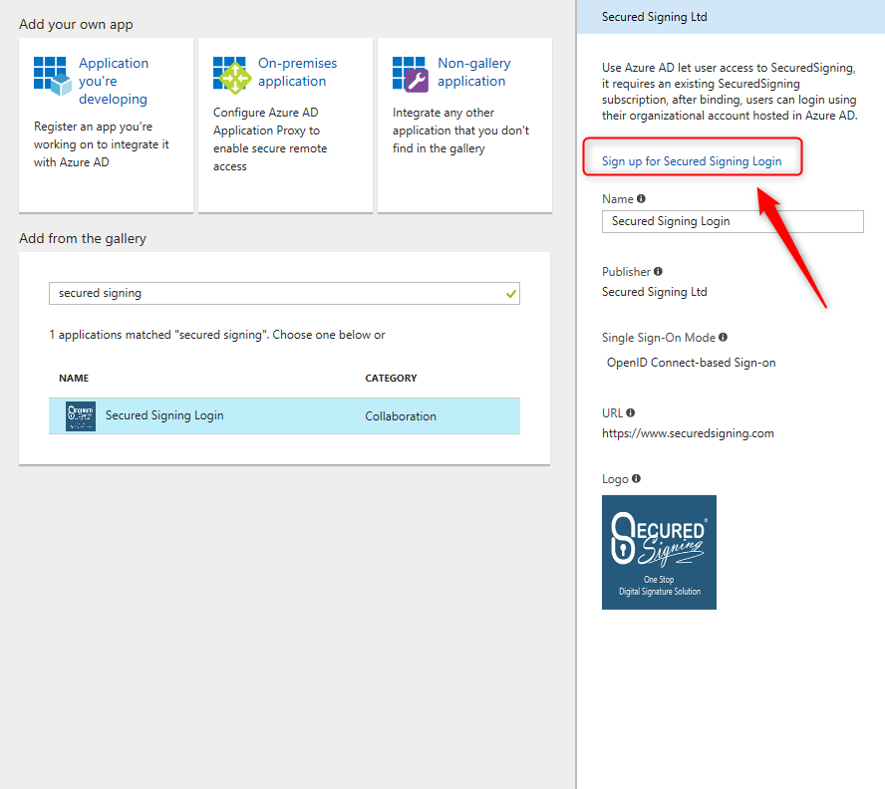The image size is (885, 789).
Task: Click the 'Add your own app' heading
Action: (x=76, y=24)
